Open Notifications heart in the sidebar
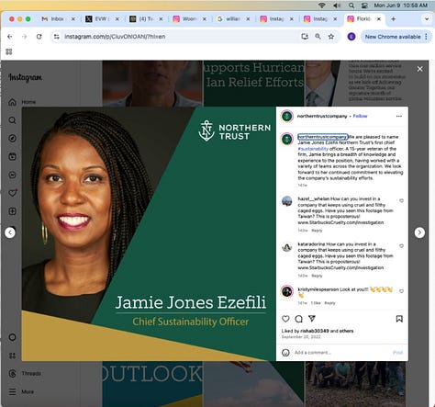The image size is (435, 407). tap(13, 193)
